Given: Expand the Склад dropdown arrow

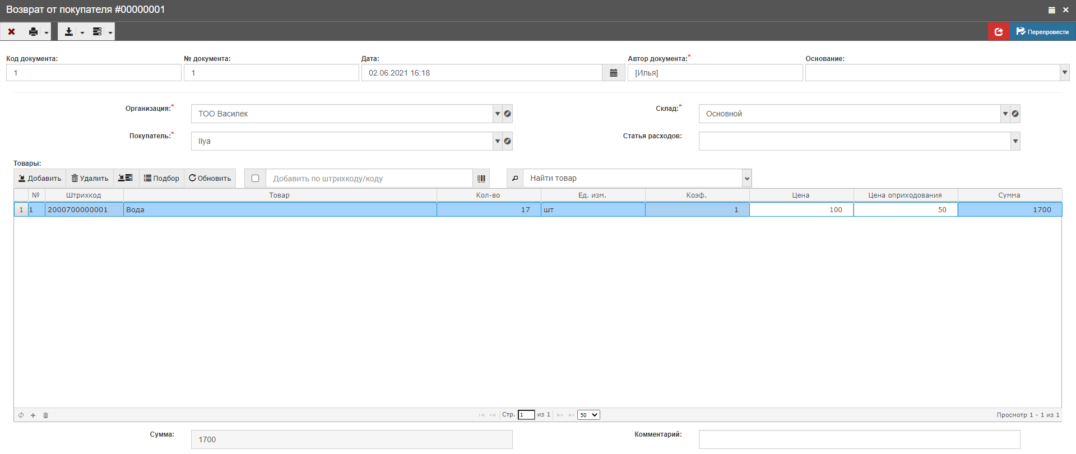Looking at the screenshot, I should 1005,114.
